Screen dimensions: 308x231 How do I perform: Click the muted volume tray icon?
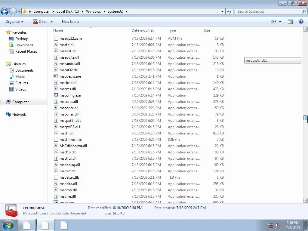277,225
